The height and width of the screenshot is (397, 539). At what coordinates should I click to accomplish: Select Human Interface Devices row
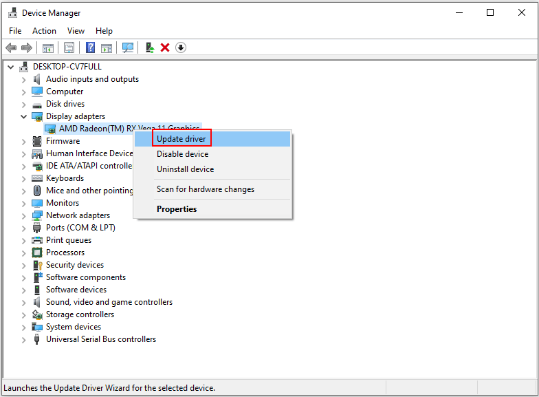[89, 153]
